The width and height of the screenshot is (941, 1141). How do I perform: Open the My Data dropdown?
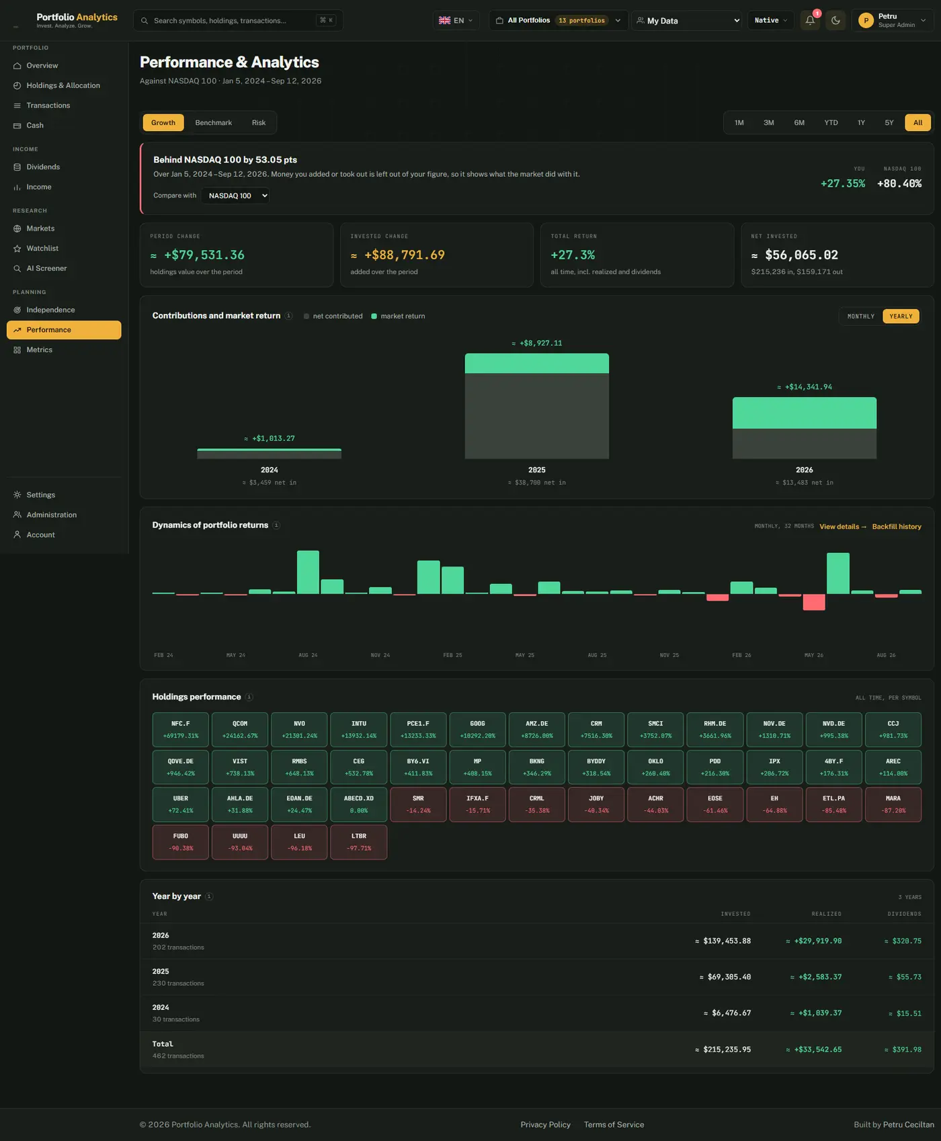point(687,21)
